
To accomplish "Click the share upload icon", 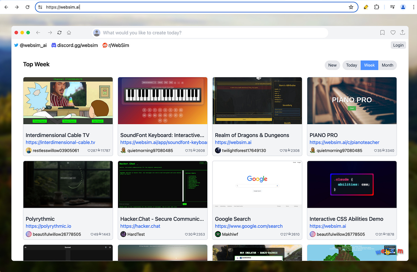I will coord(402,32).
